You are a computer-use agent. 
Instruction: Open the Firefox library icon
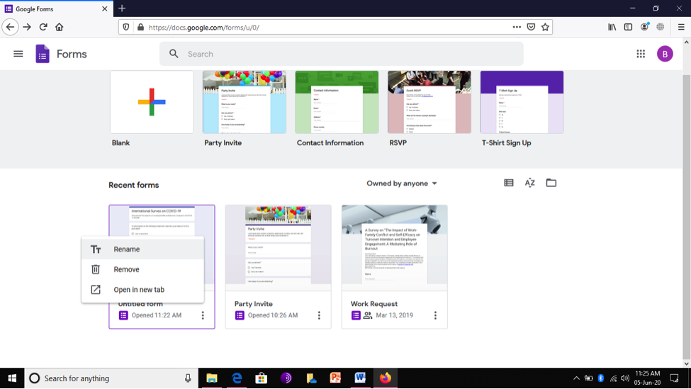click(612, 28)
